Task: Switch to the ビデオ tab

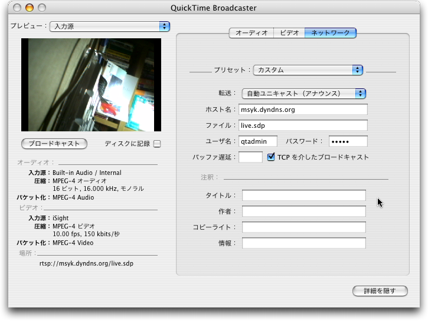Action: (x=289, y=33)
